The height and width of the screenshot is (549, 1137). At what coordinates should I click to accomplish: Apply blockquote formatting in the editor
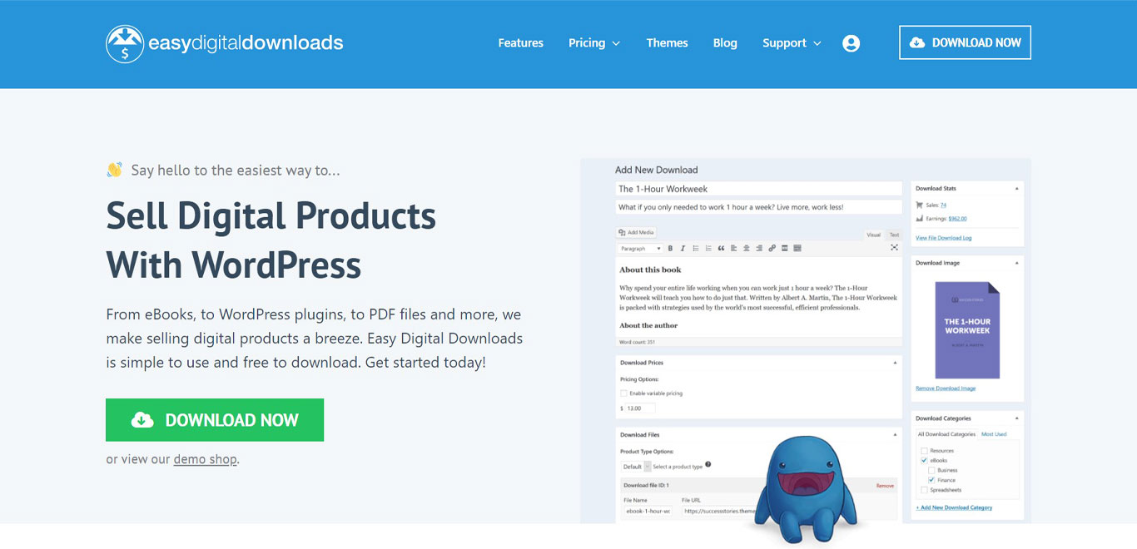[x=721, y=248]
